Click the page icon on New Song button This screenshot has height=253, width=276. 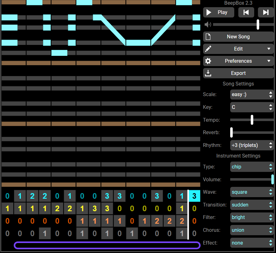pos(208,37)
